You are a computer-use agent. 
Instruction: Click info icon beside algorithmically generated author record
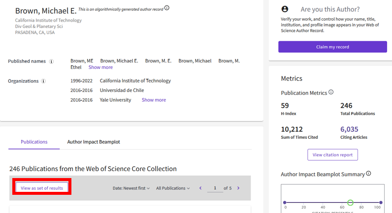click(x=167, y=8)
